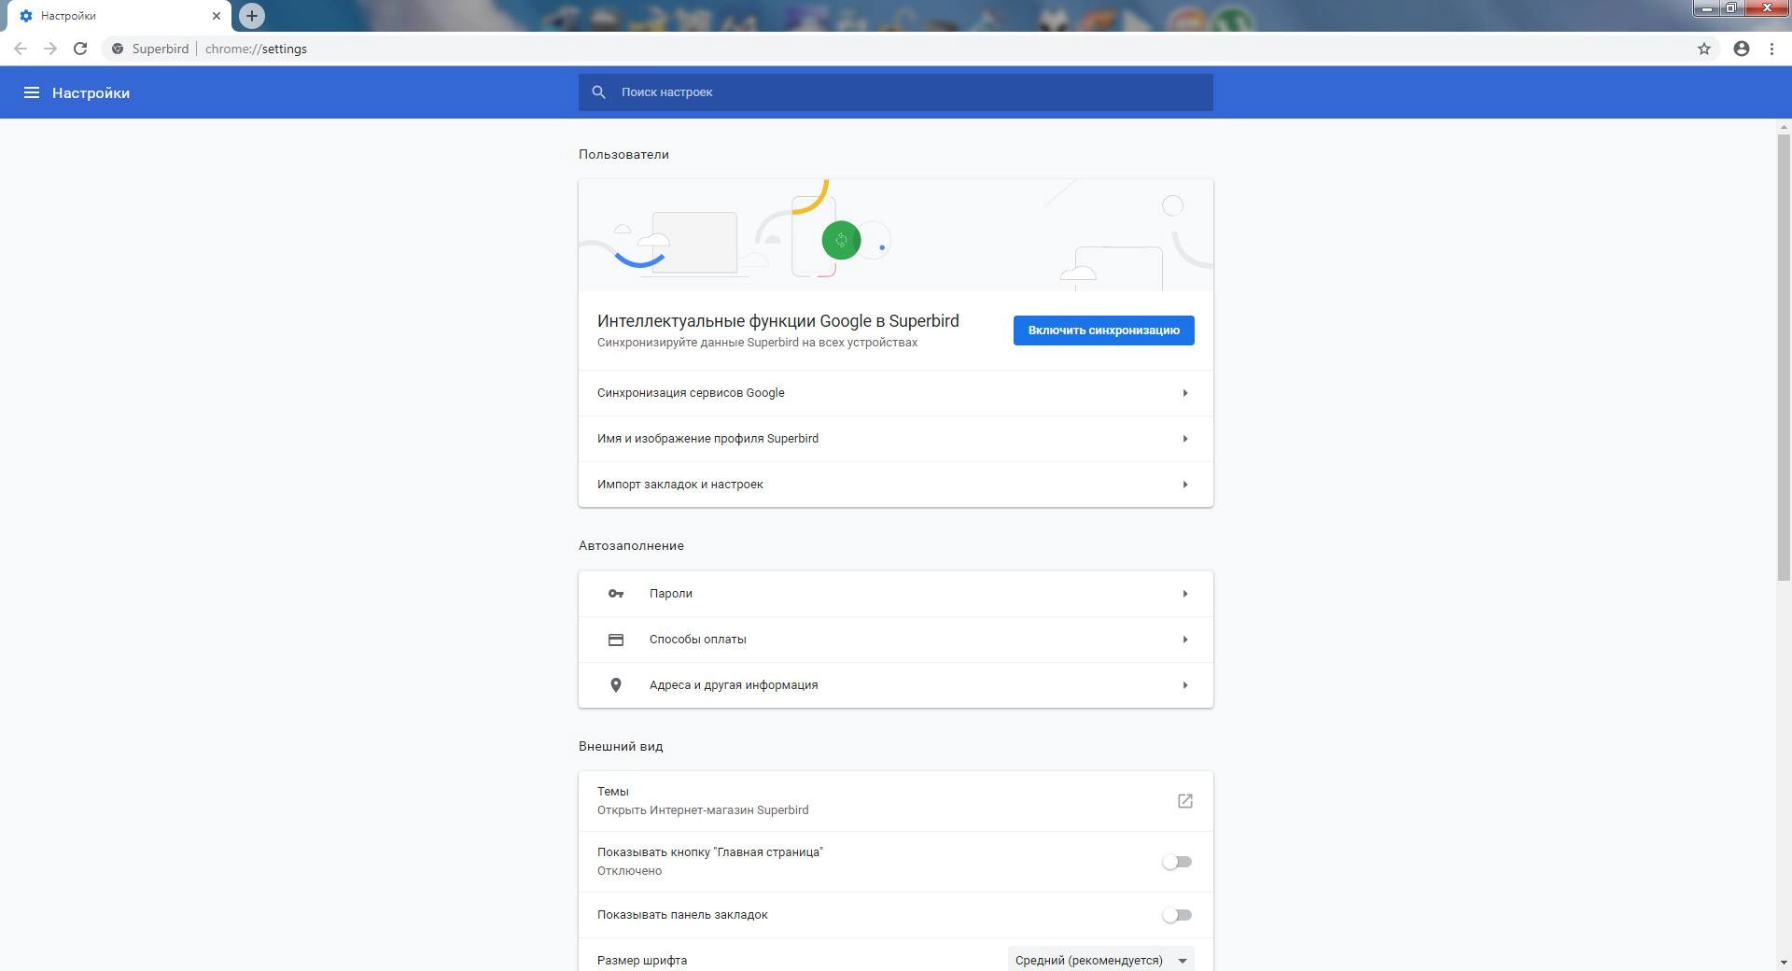Toggle Показывать кнопку "Главная страница"
Viewport: 1792px width, 971px height.
1177,862
